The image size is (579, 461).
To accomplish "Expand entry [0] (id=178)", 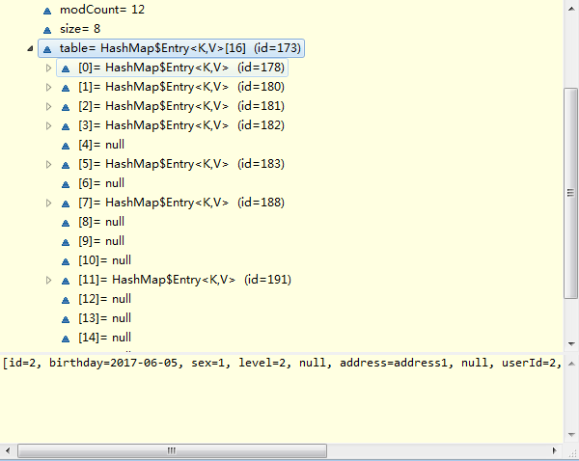I will pyautogui.click(x=48, y=68).
